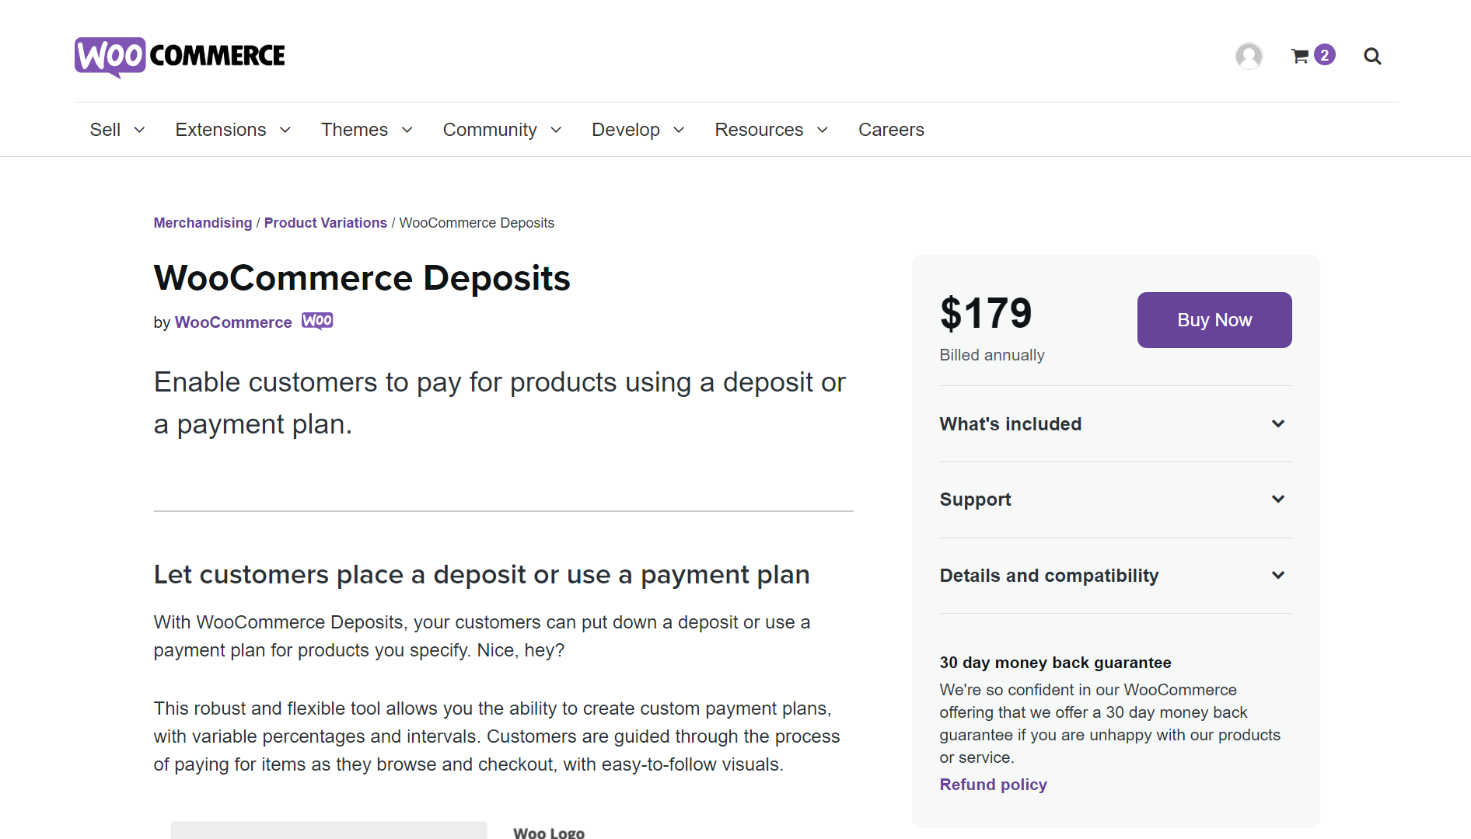
Task: Open the WooCommerce author link
Action: 233,322
